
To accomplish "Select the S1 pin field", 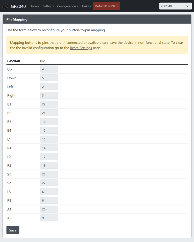I will 49,174.
